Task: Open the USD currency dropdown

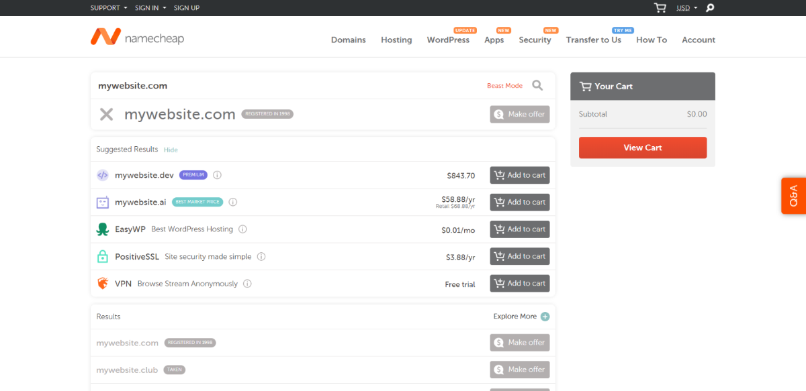Action: (x=686, y=8)
